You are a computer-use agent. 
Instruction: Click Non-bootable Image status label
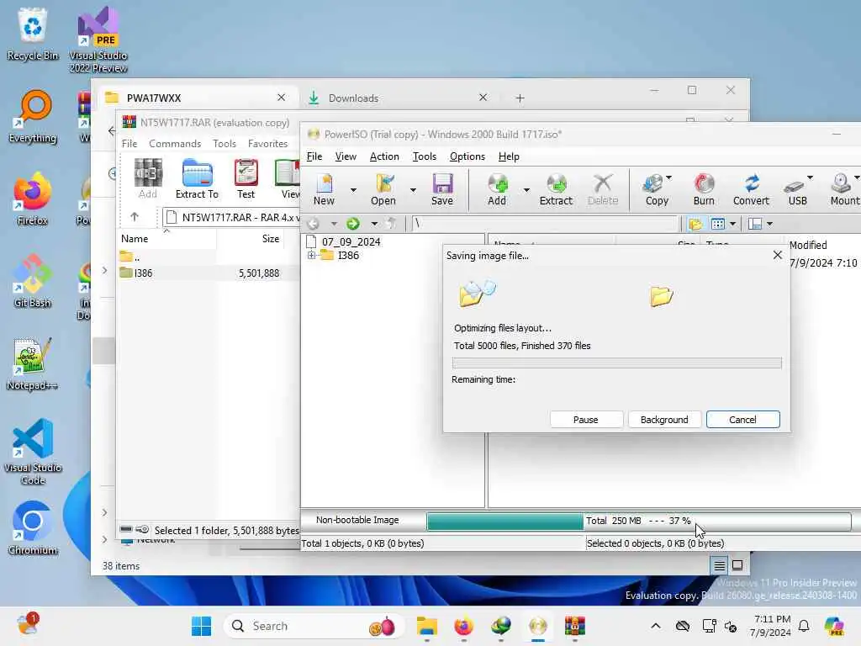pyautogui.click(x=357, y=520)
